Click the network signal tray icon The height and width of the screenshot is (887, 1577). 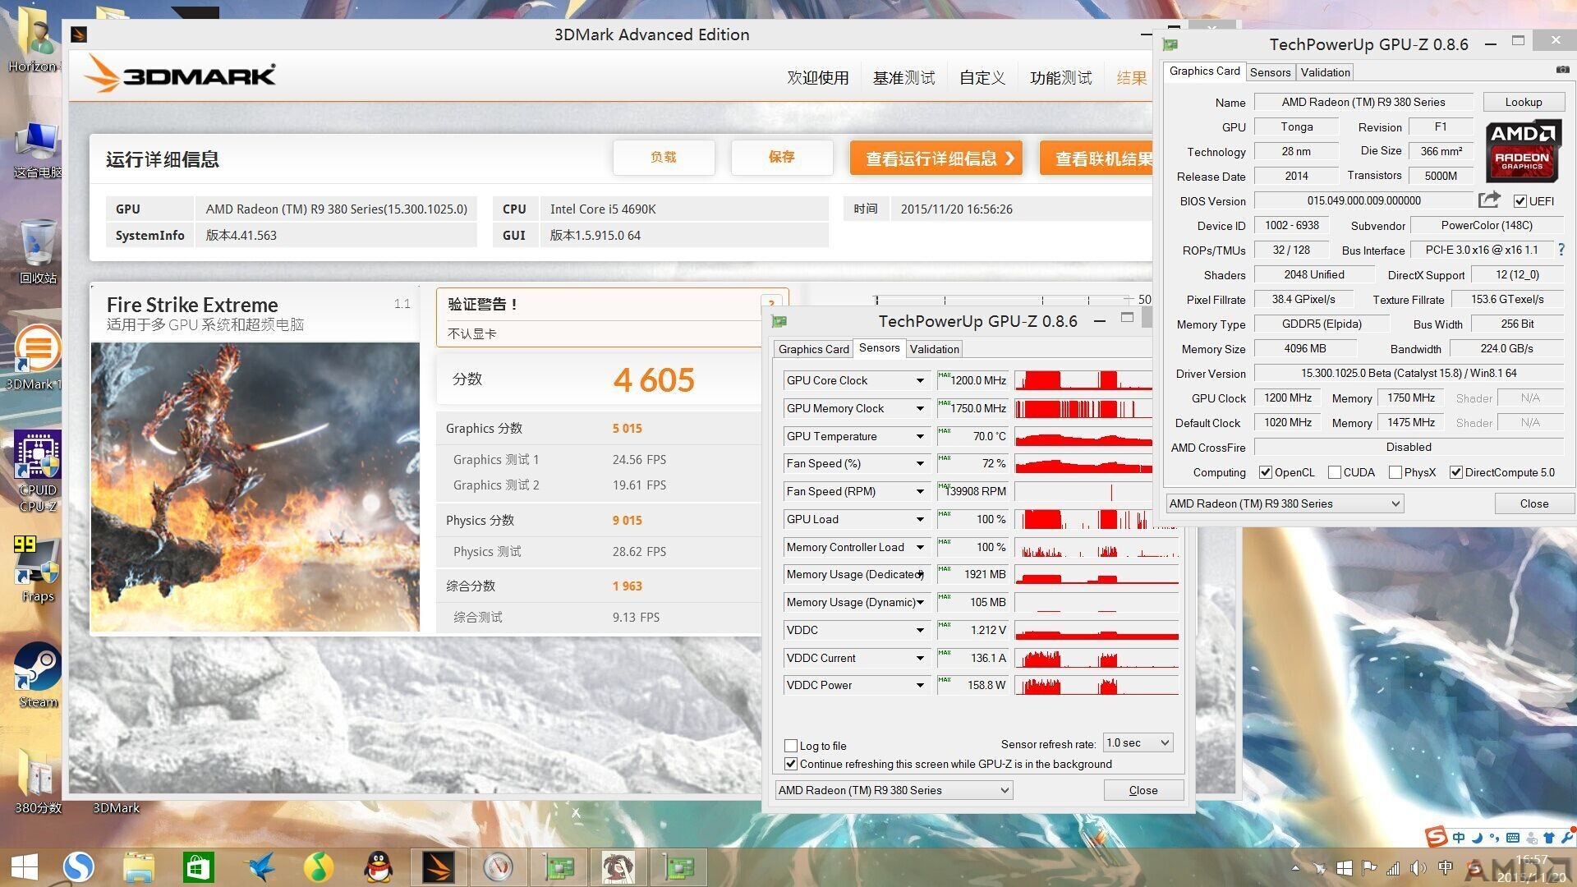1393,868
